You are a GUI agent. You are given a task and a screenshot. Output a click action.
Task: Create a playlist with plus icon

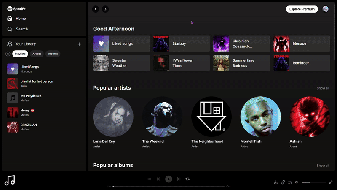point(79,44)
